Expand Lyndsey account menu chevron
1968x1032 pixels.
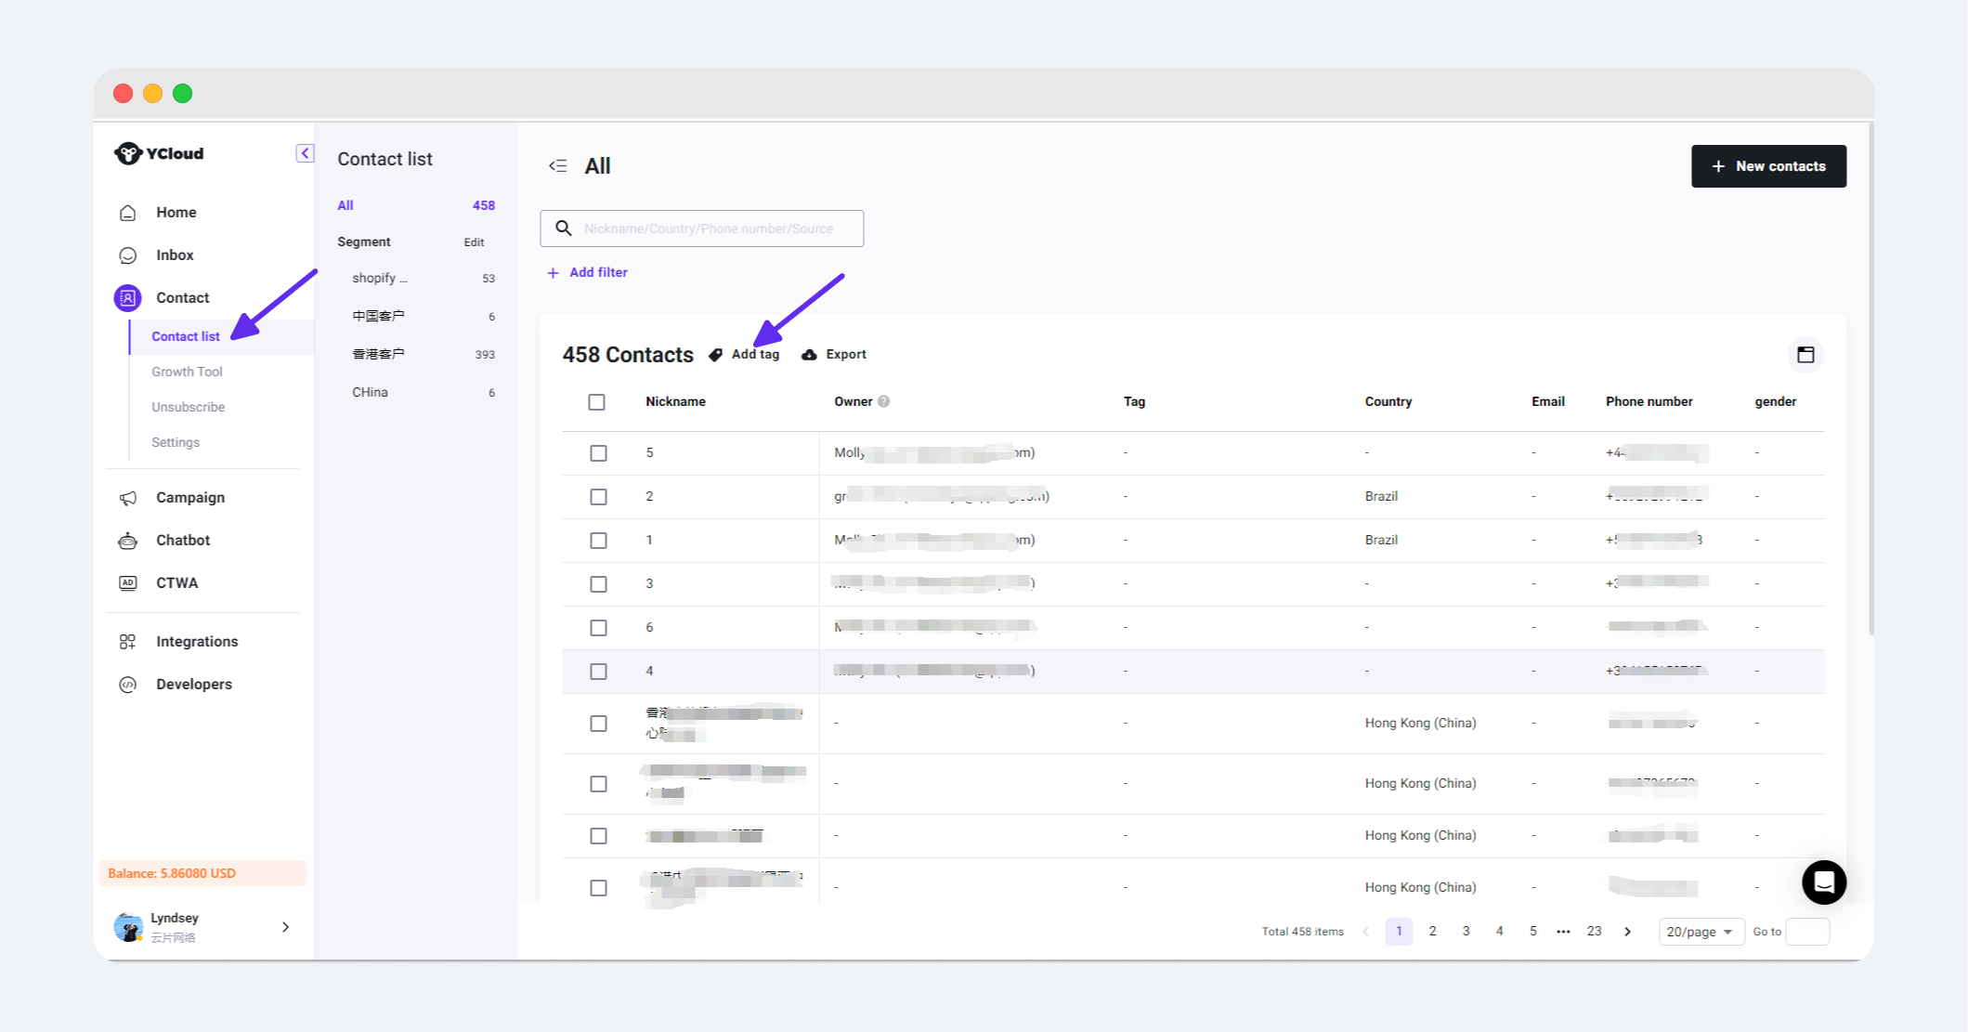tap(285, 927)
